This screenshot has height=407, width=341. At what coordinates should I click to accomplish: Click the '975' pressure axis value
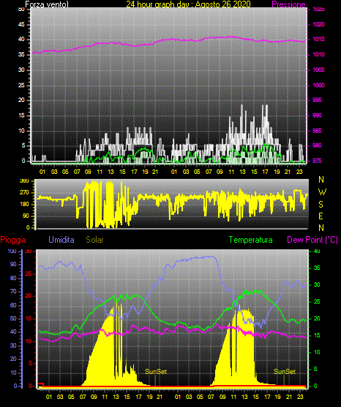coord(317,161)
